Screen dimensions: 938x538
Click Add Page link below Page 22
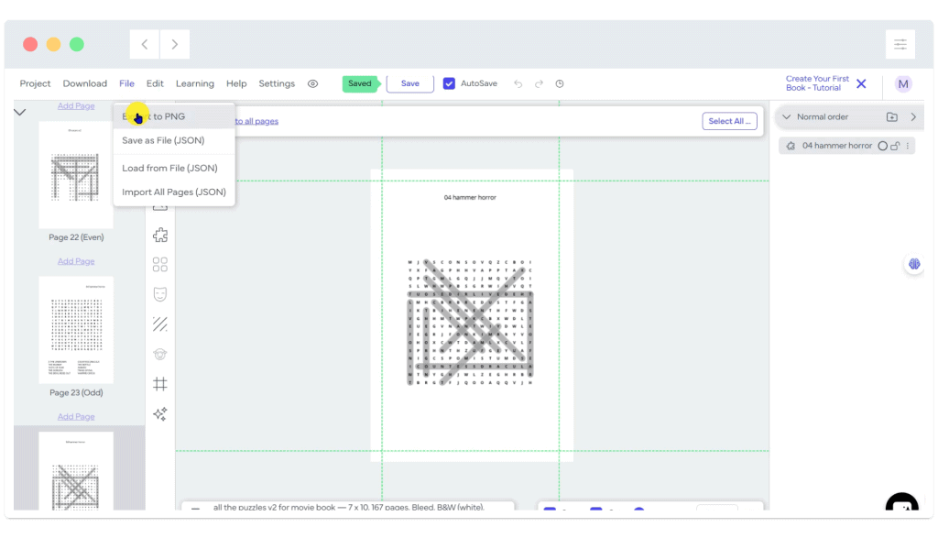pos(76,261)
